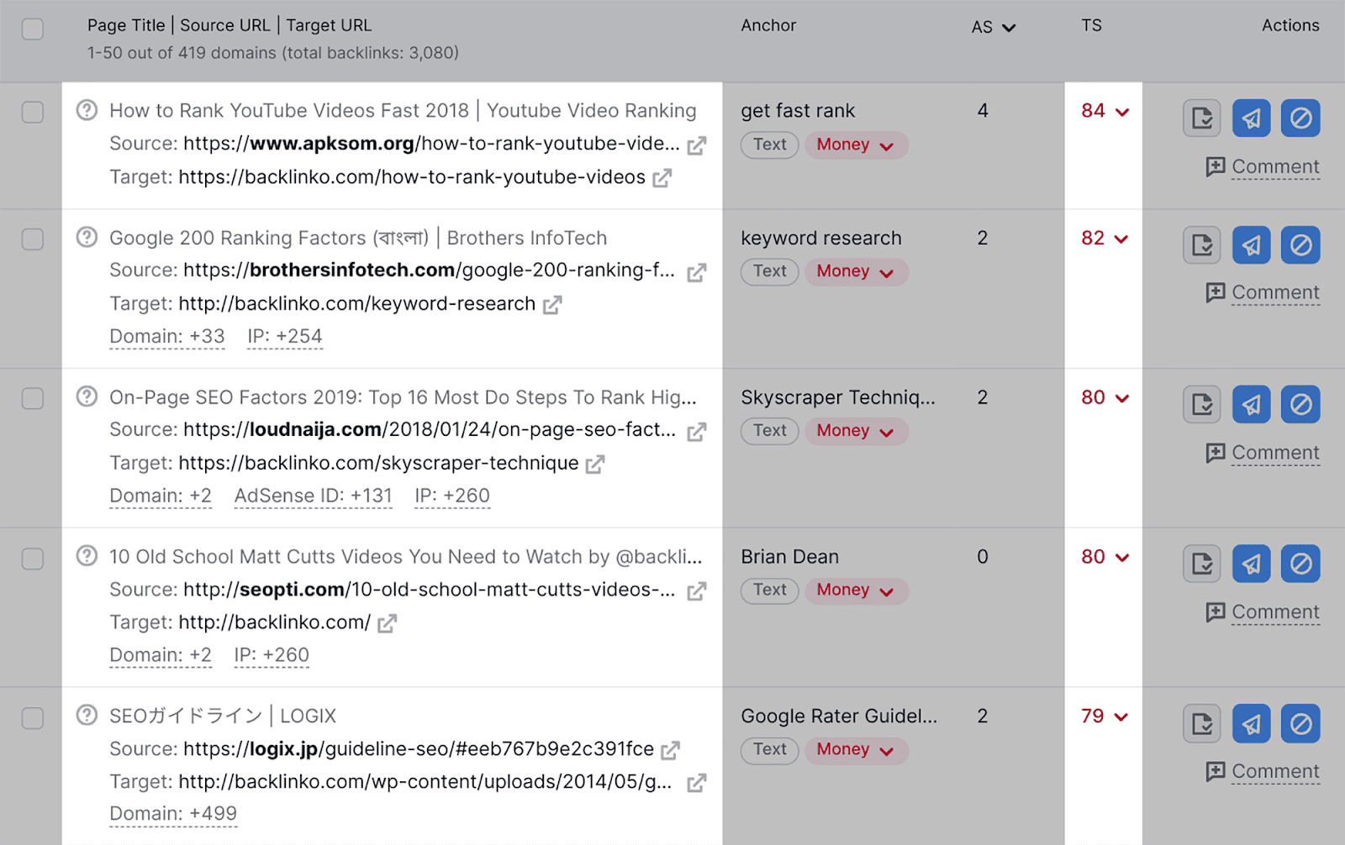This screenshot has height=845, width=1345.
Task: Click the comment bubble icon for the loudnaija.com row
Action: [x=1215, y=452]
